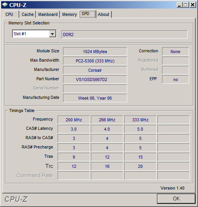Click the Trc value 16
Image resolution: width=198 pixels, height=207 pixels.
[107, 166]
